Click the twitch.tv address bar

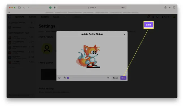[x=92, y=8]
